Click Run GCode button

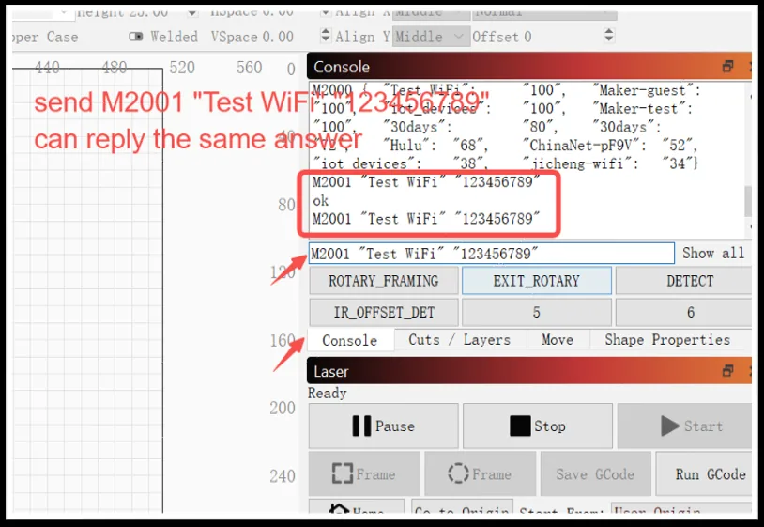704,473
